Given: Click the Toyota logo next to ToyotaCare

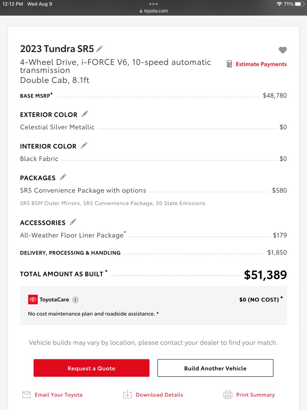Looking at the screenshot, I should coord(33,299).
